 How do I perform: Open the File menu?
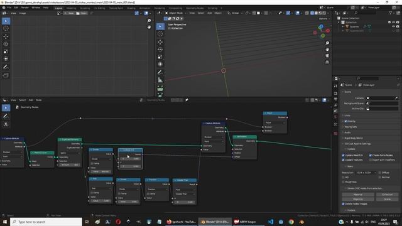pos(9,8)
